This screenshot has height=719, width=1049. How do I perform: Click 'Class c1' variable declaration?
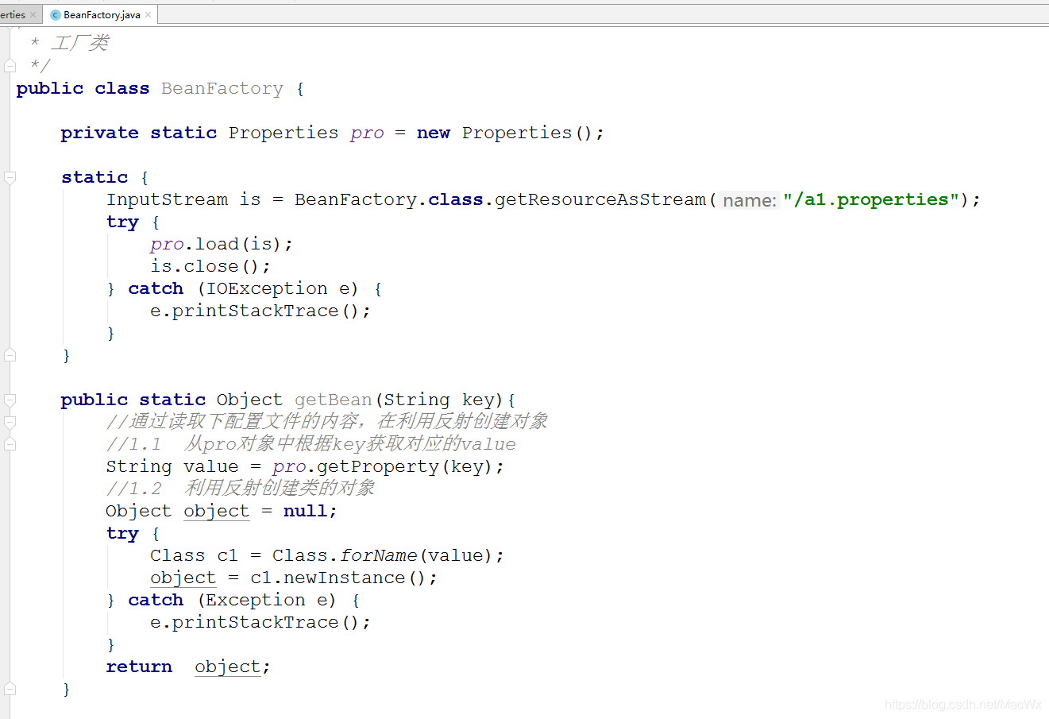pyautogui.click(x=194, y=555)
